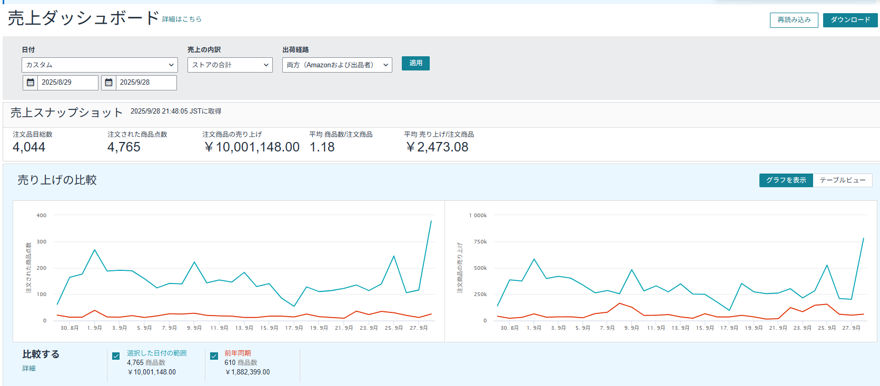The width and height of the screenshot is (880, 386).
Task: Click the 前年同期 legend label
Action: pos(238,353)
